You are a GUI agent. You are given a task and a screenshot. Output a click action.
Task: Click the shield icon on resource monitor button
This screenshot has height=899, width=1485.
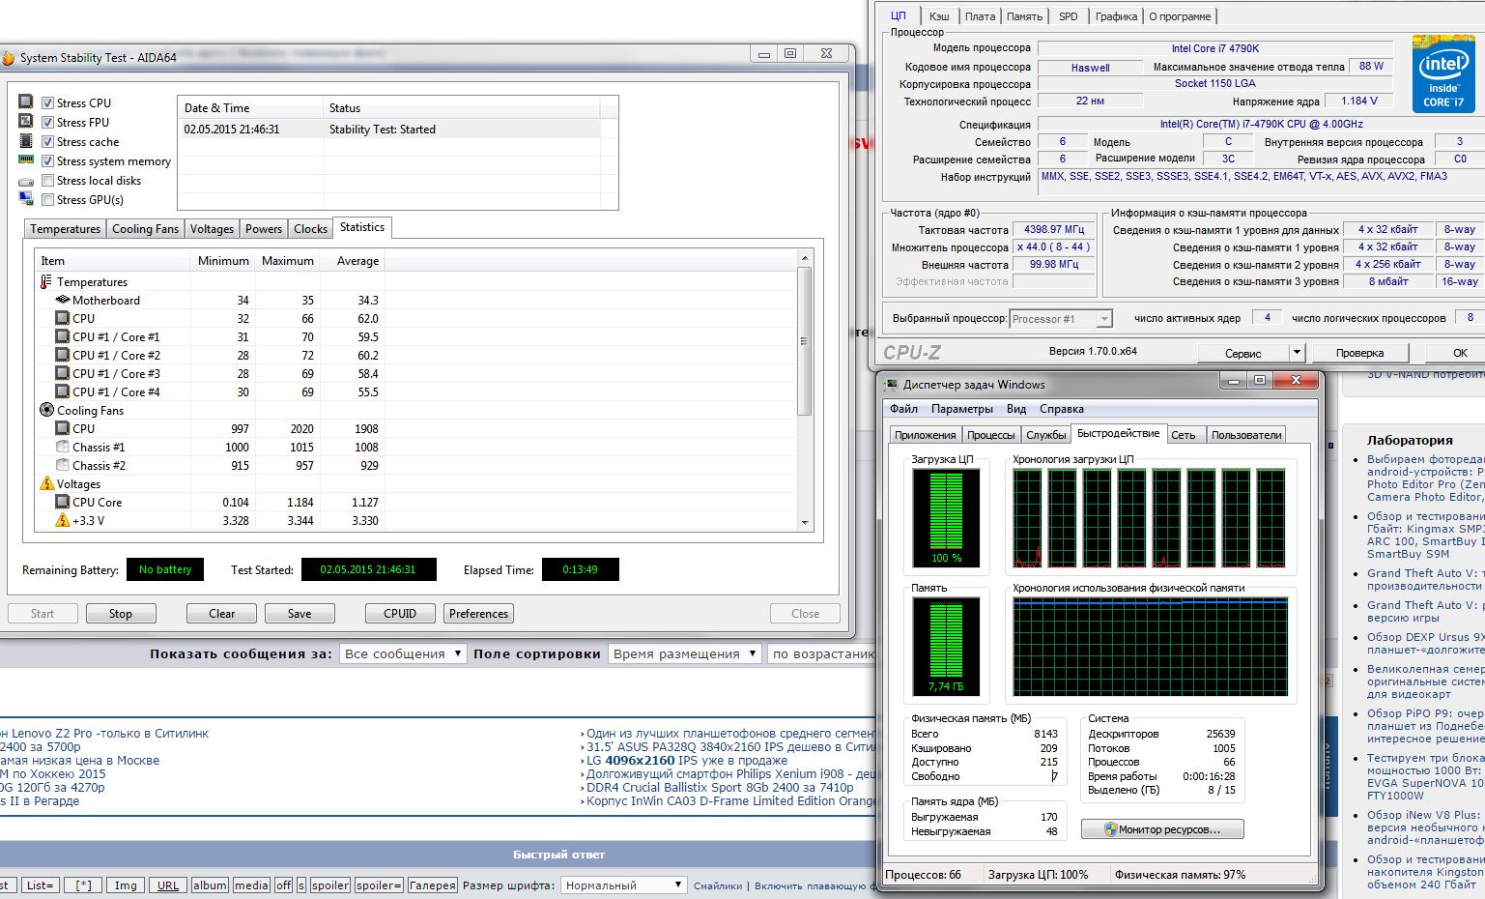(x=1110, y=829)
